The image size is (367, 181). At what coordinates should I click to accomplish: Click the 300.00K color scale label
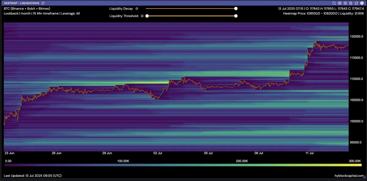click(x=355, y=161)
